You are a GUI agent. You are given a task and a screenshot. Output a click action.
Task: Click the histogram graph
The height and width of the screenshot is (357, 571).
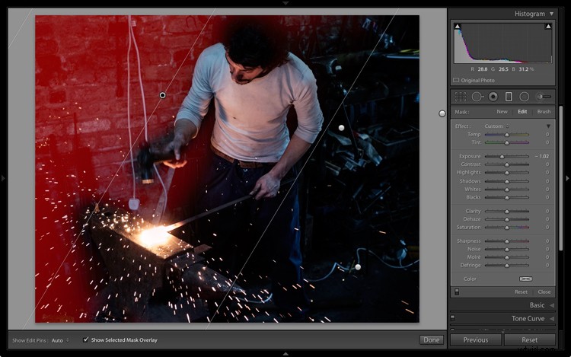(x=502, y=43)
